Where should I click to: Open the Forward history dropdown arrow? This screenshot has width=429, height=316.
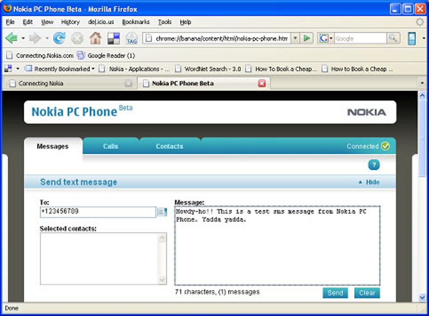point(47,38)
